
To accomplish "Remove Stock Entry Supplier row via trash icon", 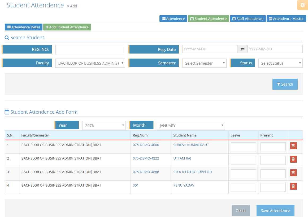I will coord(293,173).
